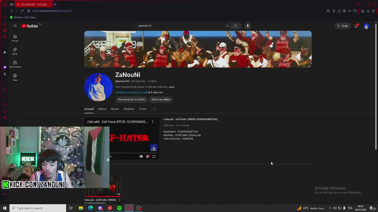The height and width of the screenshot is (212, 378).
Task: Click the Windows taskbar search box
Action: click(x=38, y=208)
